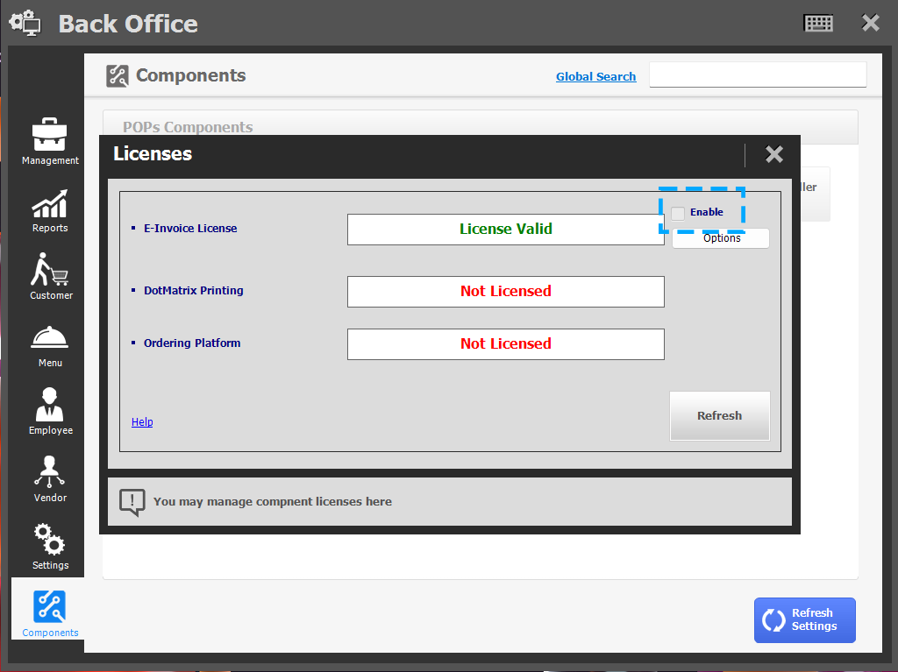Click the License Valid status box

[x=506, y=229]
